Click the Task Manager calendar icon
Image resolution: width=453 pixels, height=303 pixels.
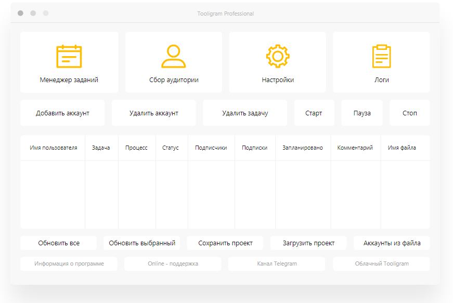pyautogui.click(x=69, y=56)
